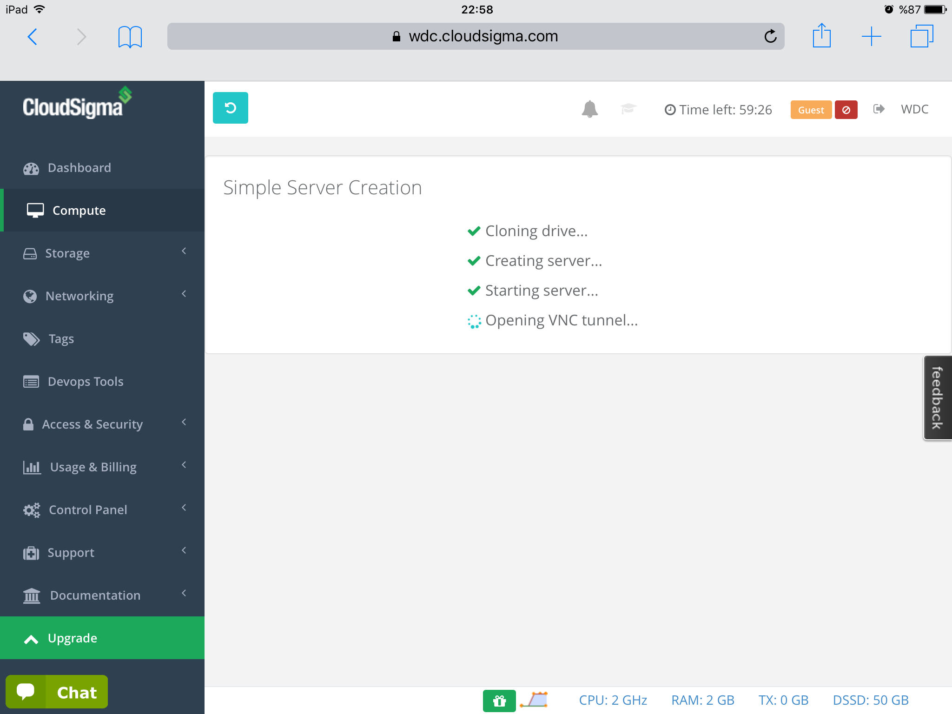Image resolution: width=952 pixels, height=714 pixels.
Task: Open the Chat widget
Action: pyautogui.click(x=57, y=692)
